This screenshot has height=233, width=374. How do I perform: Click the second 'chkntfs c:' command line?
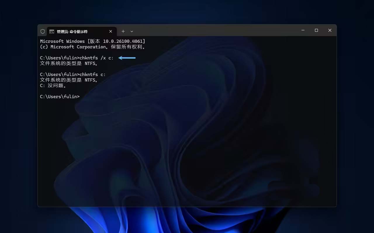(93, 75)
